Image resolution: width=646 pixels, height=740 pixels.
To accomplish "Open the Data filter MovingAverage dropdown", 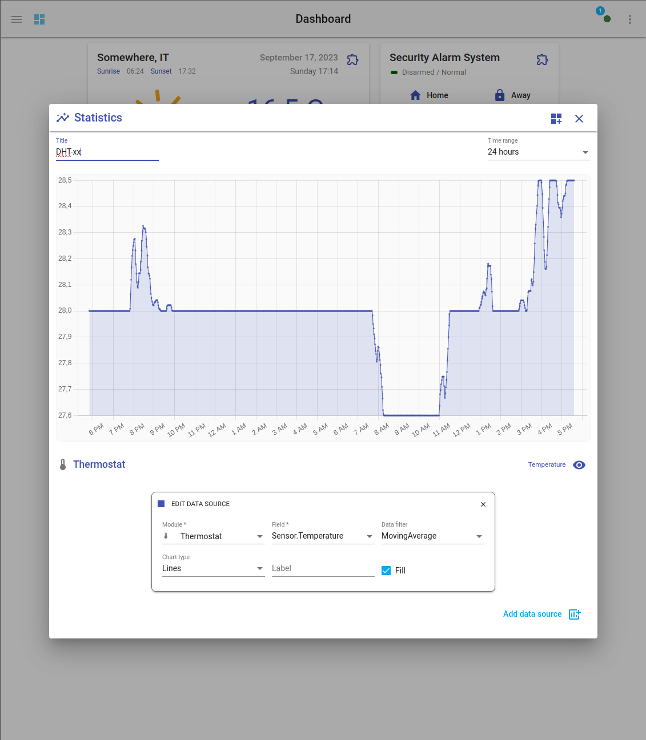I will pyautogui.click(x=432, y=536).
